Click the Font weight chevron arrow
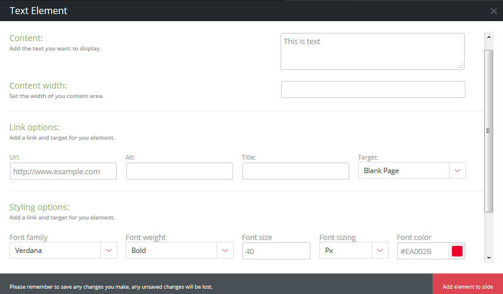The height and width of the screenshot is (294, 503). (225, 251)
